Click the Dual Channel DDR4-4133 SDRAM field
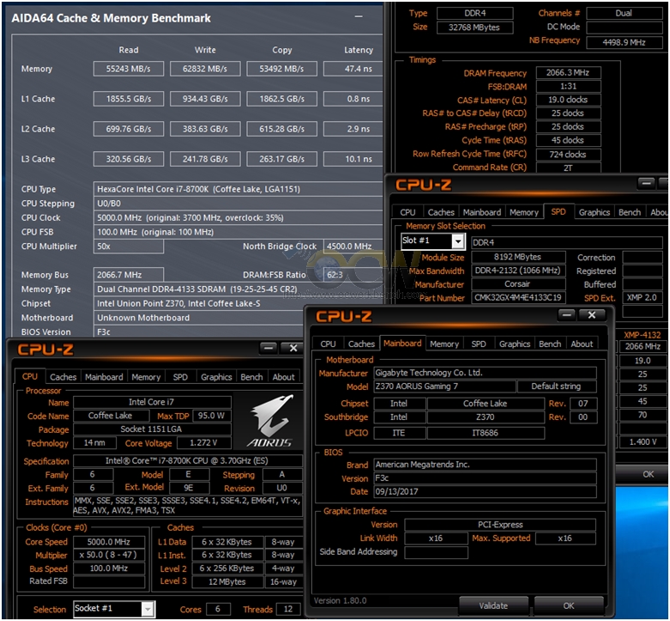 click(x=238, y=289)
